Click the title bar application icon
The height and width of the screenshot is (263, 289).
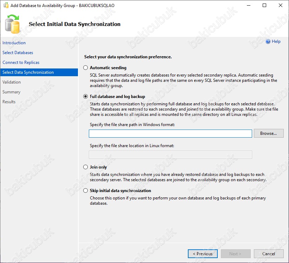tap(6, 5)
